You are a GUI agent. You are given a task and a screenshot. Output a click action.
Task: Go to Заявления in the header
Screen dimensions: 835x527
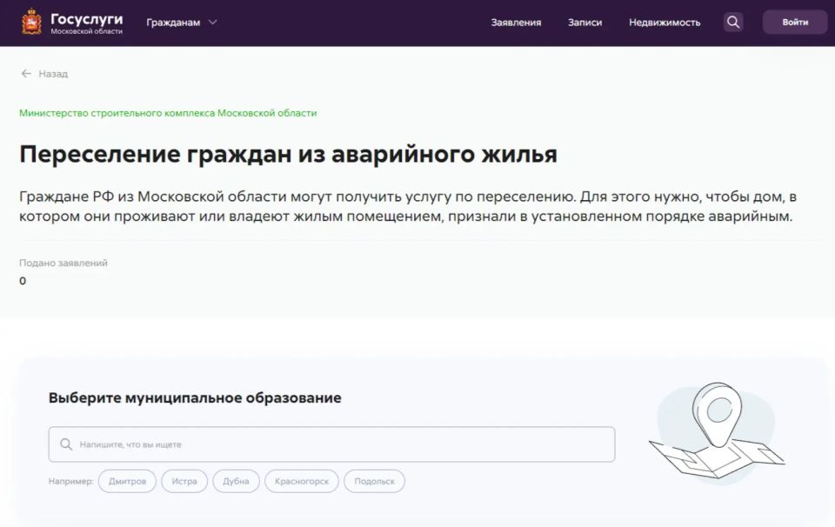click(516, 23)
